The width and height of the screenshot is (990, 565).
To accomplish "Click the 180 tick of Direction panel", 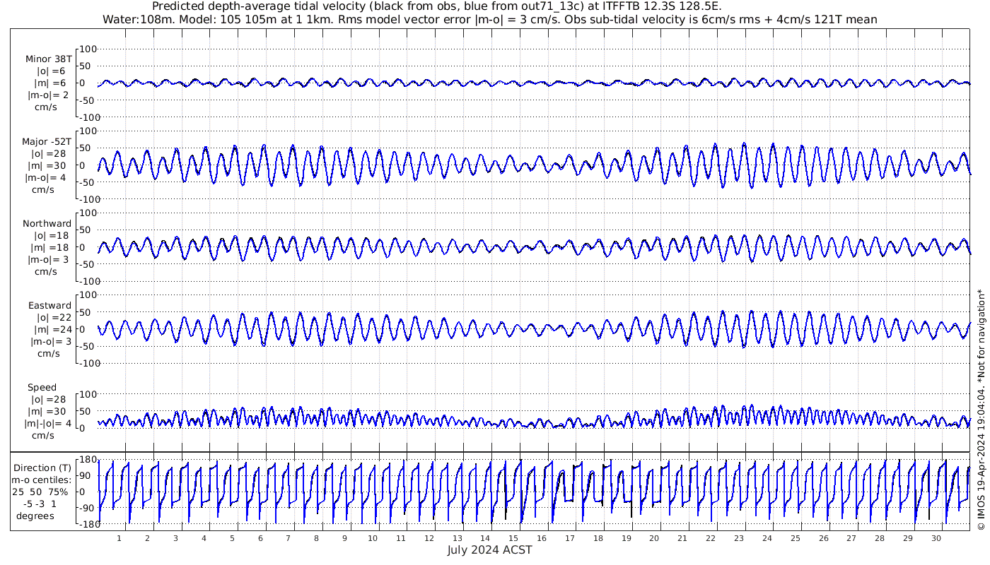I will pos(87,460).
